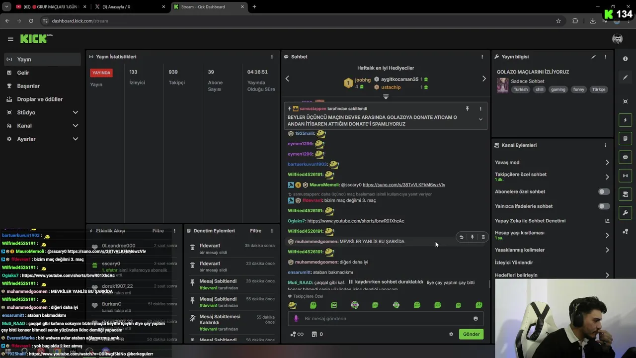
Task: Click the lightning bolt icon in right sidebar
Action: (x=625, y=120)
